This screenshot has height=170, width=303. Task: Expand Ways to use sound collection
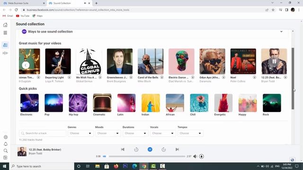[281, 32]
